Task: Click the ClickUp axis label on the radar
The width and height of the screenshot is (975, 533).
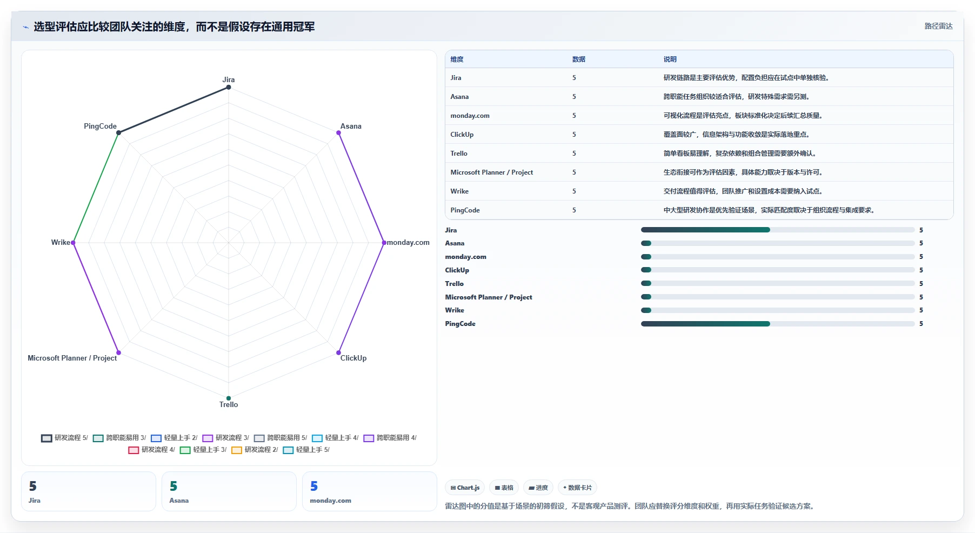Action: (x=353, y=358)
